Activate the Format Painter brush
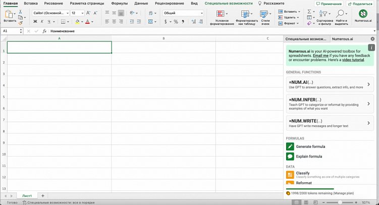The height and width of the screenshot is (205, 379). tap(21, 23)
